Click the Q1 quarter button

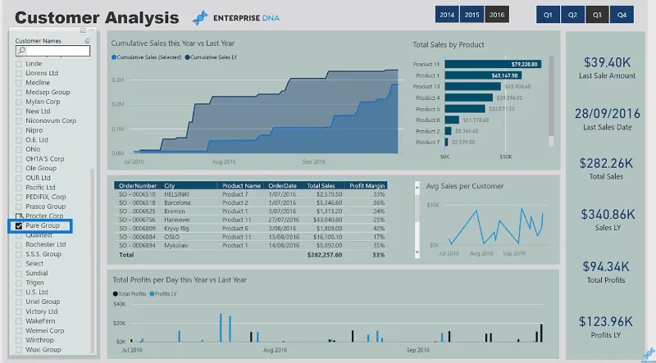(x=548, y=15)
